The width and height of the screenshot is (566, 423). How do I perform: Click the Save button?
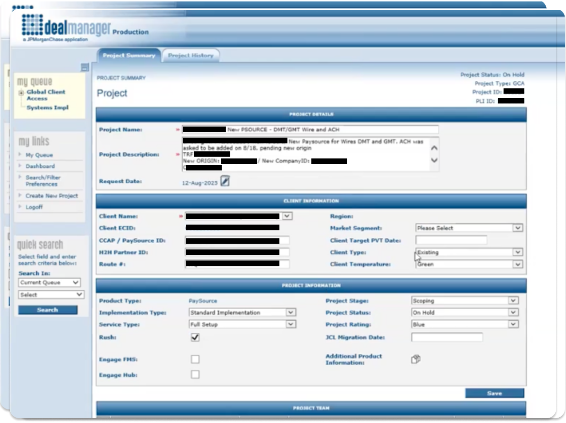click(x=495, y=393)
